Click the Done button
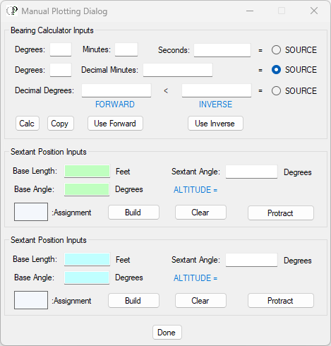331x346 pixels. click(x=167, y=333)
